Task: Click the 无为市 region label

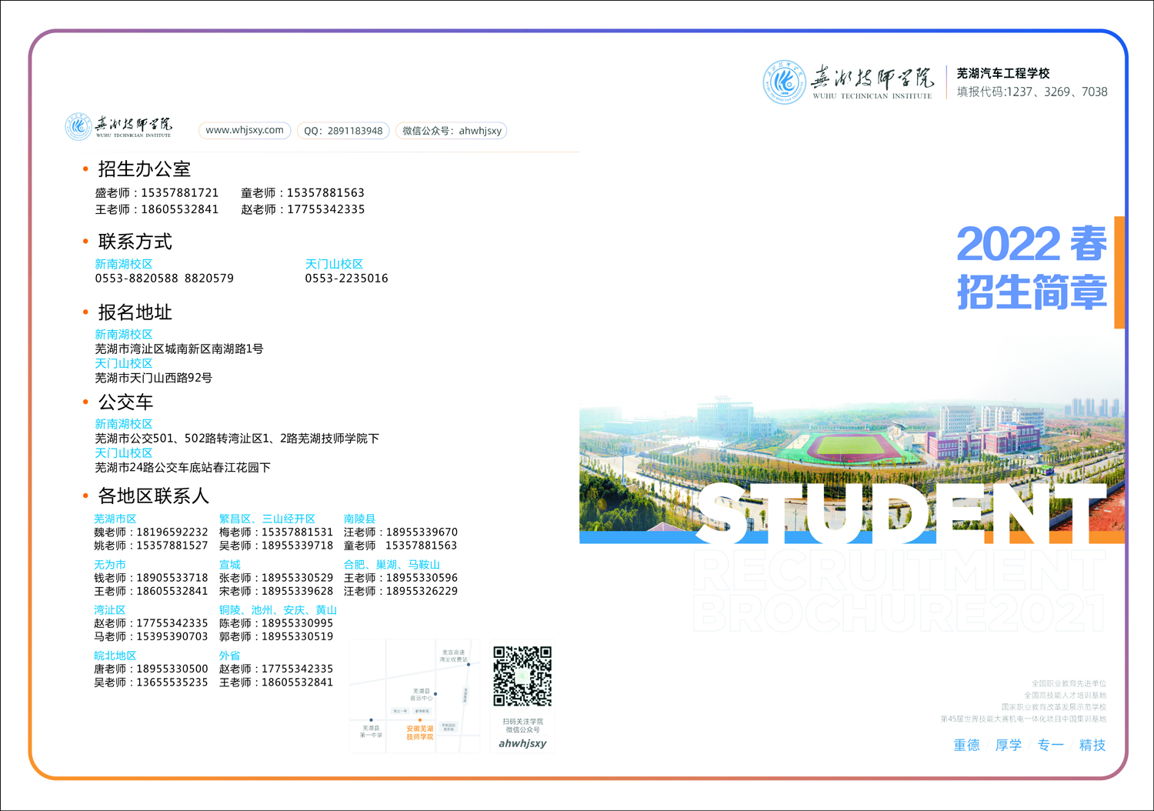Action: click(110, 565)
